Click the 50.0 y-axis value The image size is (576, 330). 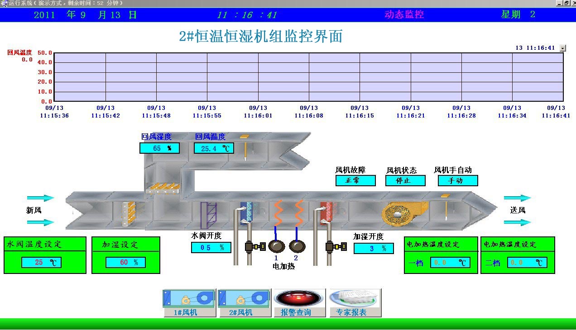tap(45, 53)
